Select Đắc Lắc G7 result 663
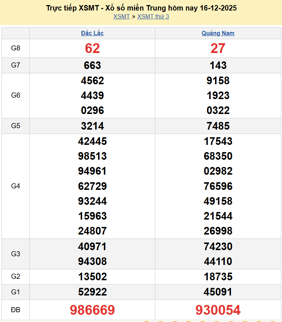This screenshot has width=282, height=322. pyautogui.click(x=92, y=65)
